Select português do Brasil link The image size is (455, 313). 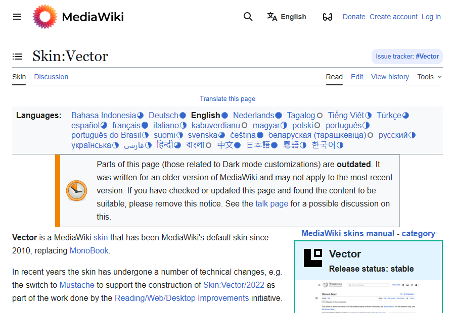pyautogui.click(x=106, y=135)
